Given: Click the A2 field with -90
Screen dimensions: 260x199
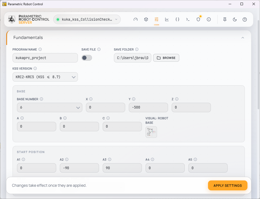Looking at the screenshot, I should click(79, 168).
